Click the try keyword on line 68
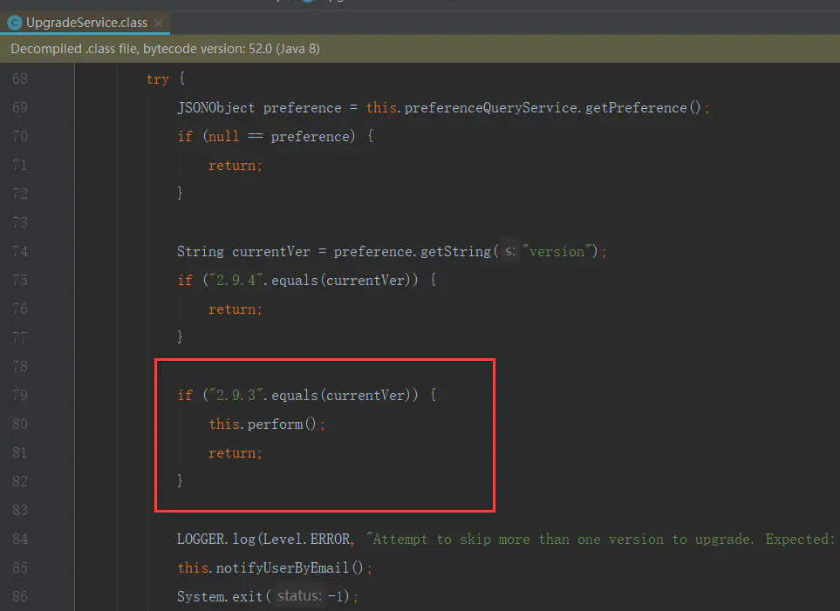The height and width of the screenshot is (611, 840). (x=157, y=78)
